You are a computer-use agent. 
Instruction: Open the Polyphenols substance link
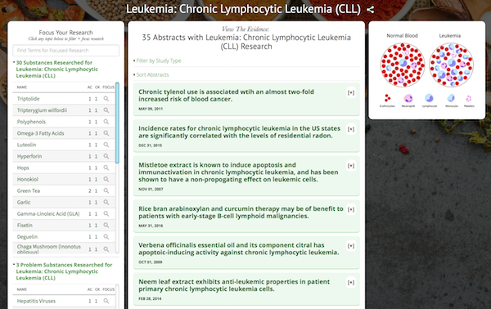[x=31, y=122]
